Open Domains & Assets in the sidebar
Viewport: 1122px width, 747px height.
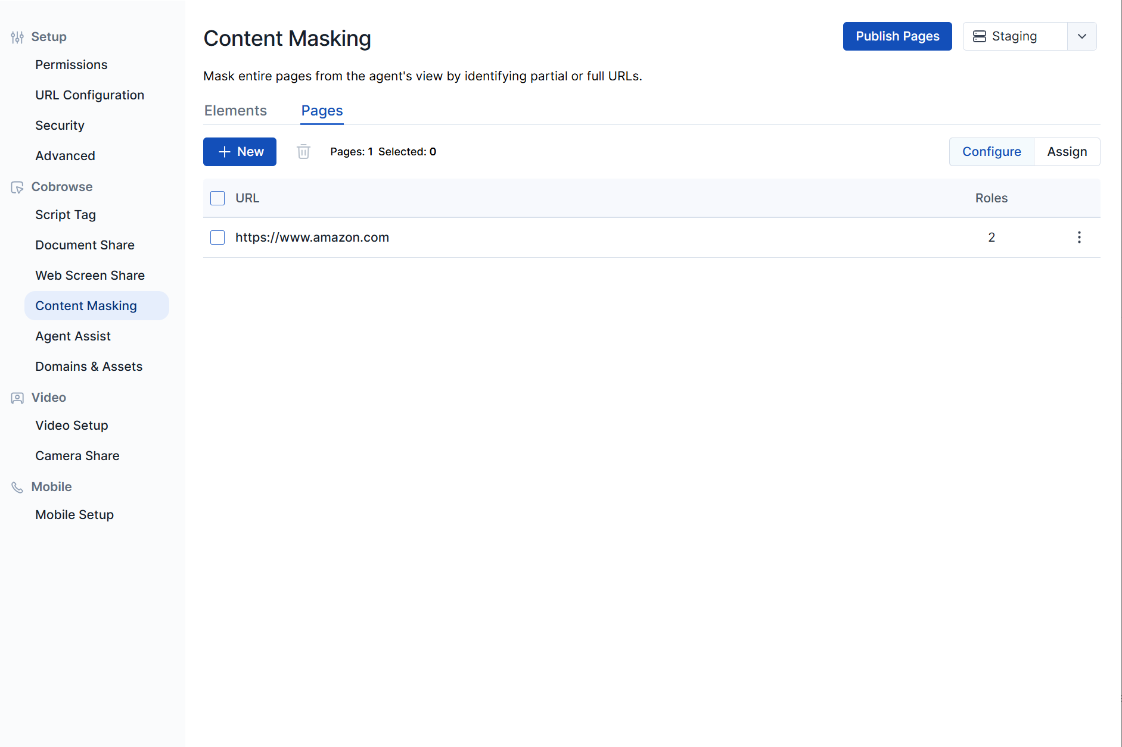(x=89, y=367)
